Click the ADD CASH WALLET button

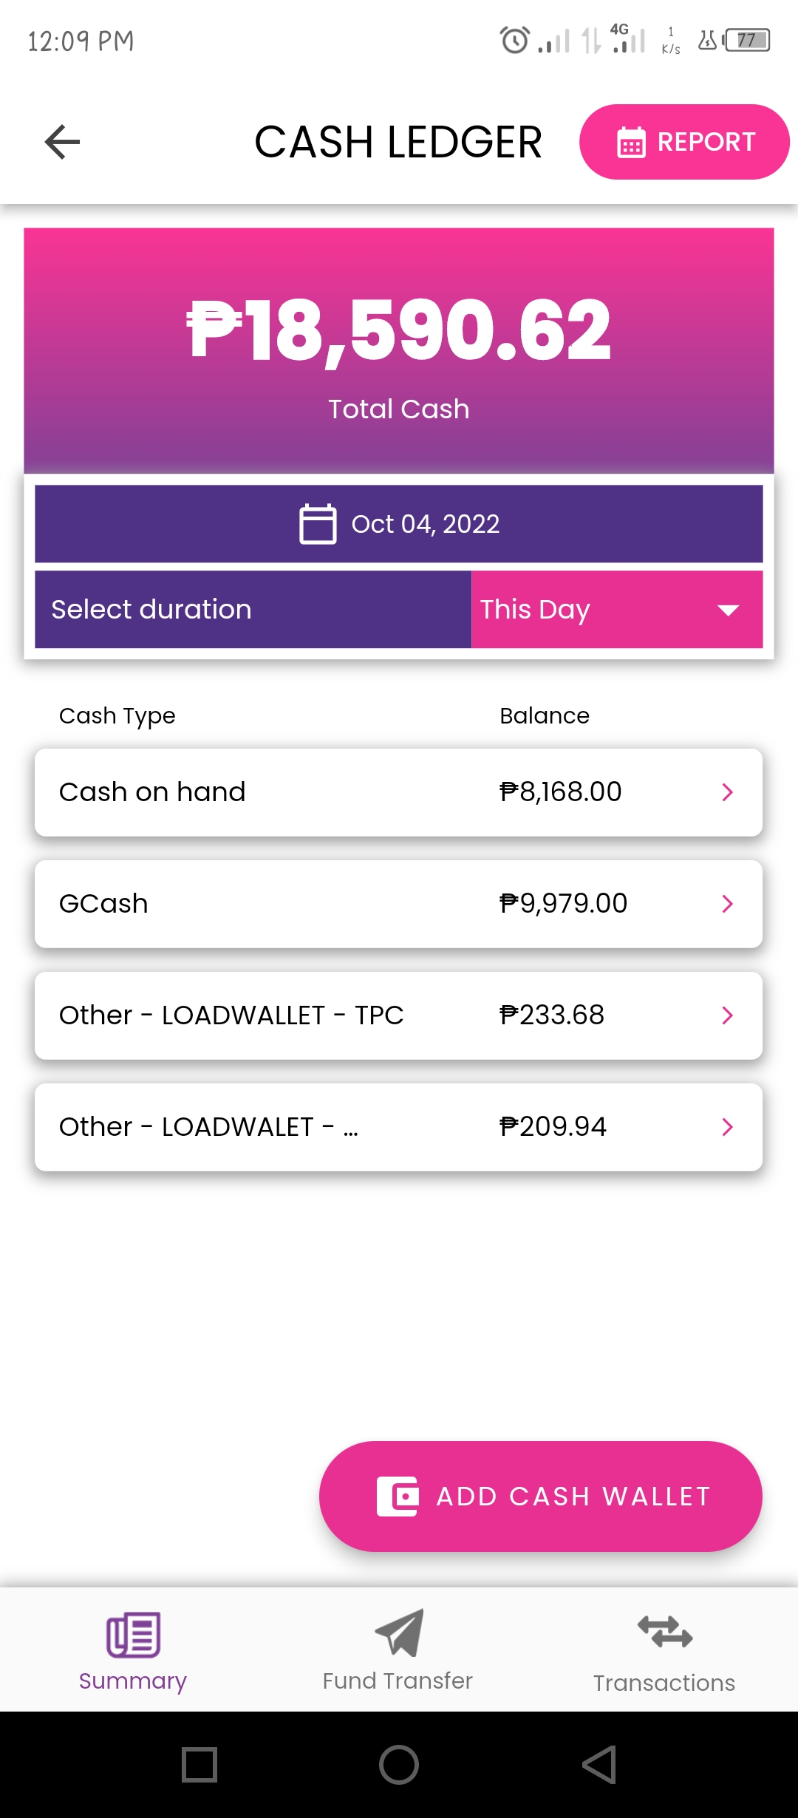541,1497
